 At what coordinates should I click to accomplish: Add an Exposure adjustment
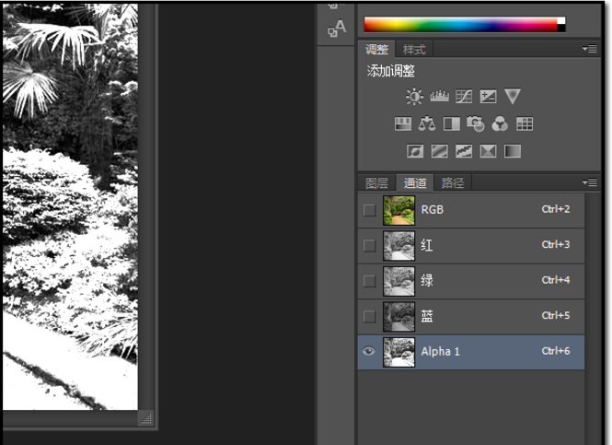click(x=488, y=97)
